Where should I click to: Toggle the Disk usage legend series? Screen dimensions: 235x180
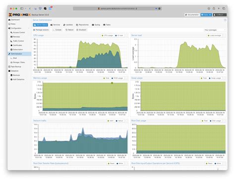215,121
